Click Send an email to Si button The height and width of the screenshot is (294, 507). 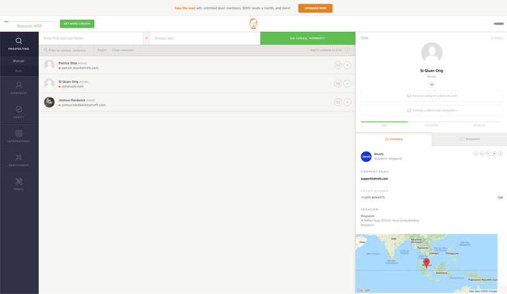[432, 96]
